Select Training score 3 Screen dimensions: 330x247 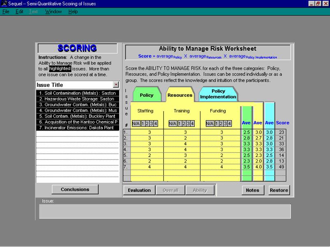click(x=188, y=123)
